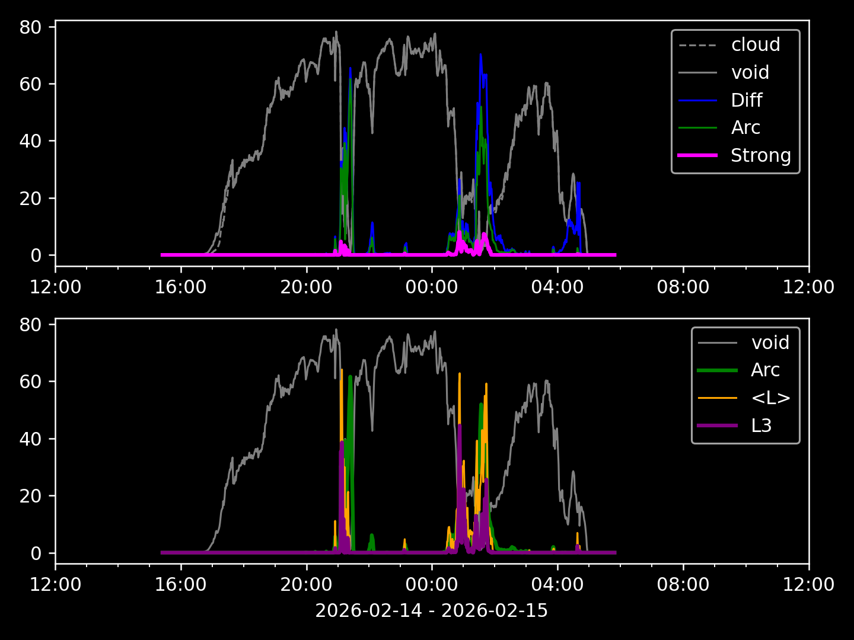Click the purple line swatch beside 'L3'
The width and height of the screenshot is (854, 640).
(718, 425)
